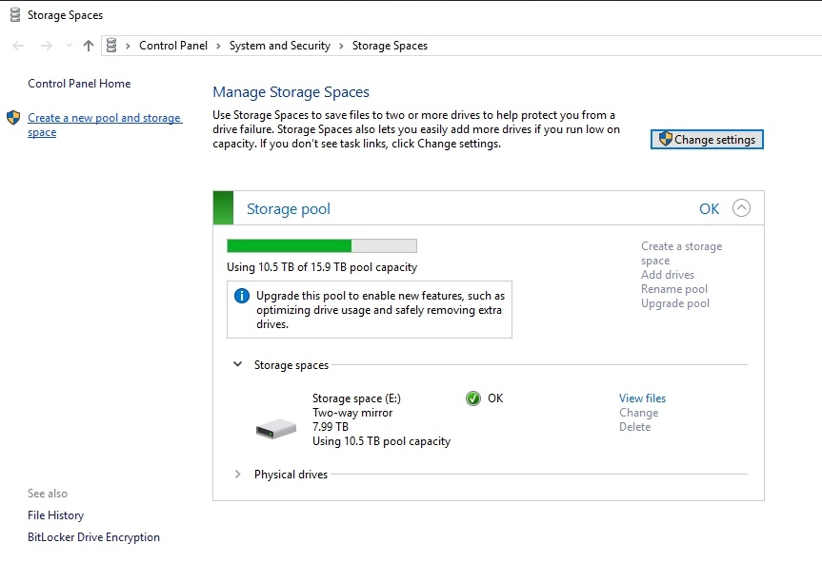Open View files for Storage space E:
822x563 pixels.
642,398
